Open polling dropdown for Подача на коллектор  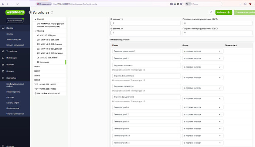point(203,67)
